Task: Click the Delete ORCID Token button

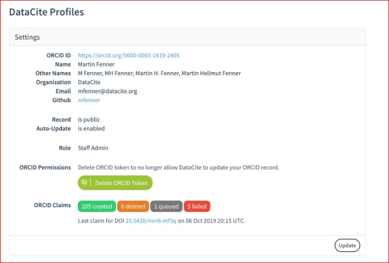Action: point(115,183)
